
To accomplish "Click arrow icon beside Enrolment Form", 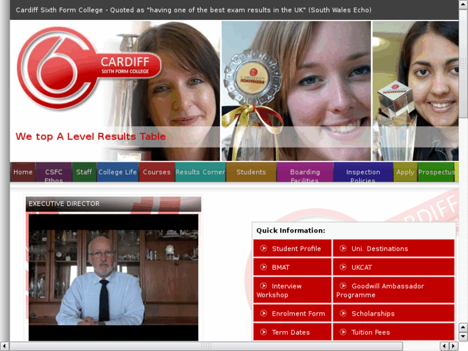I will pos(263,314).
